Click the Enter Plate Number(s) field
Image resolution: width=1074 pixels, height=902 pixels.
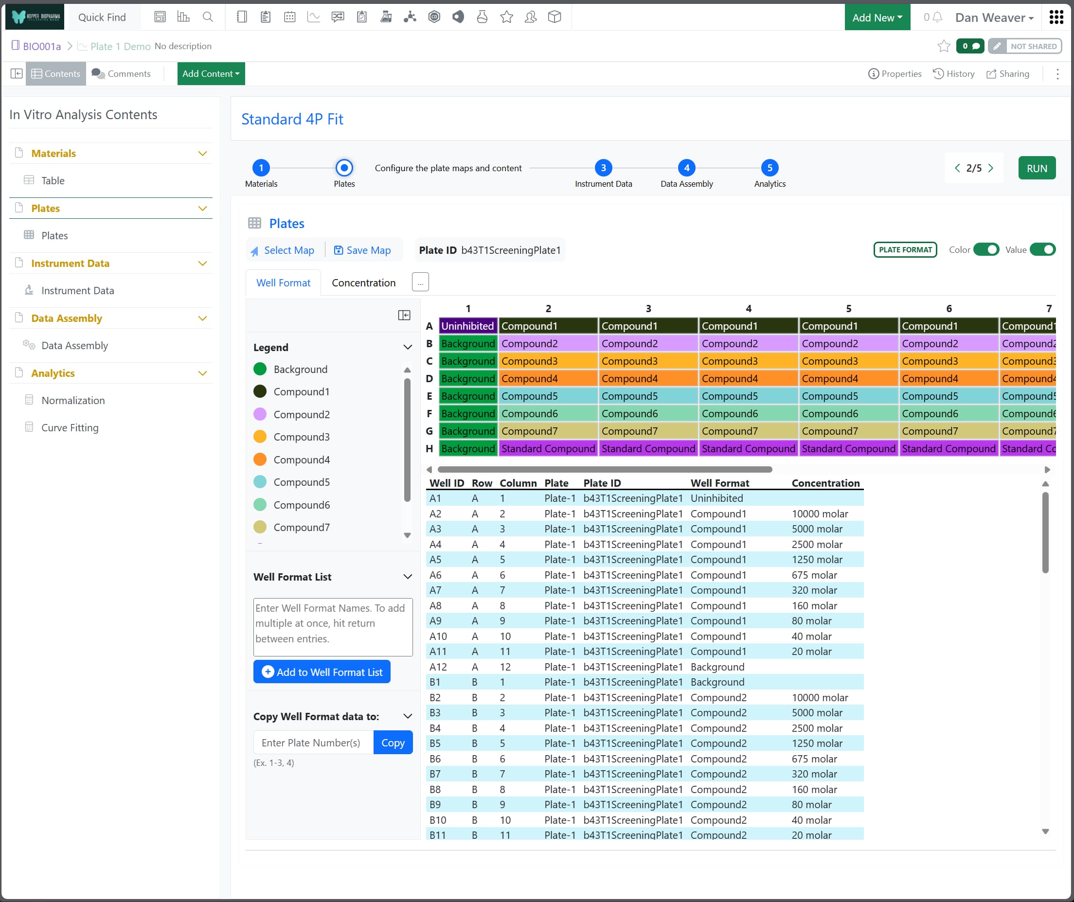[313, 743]
